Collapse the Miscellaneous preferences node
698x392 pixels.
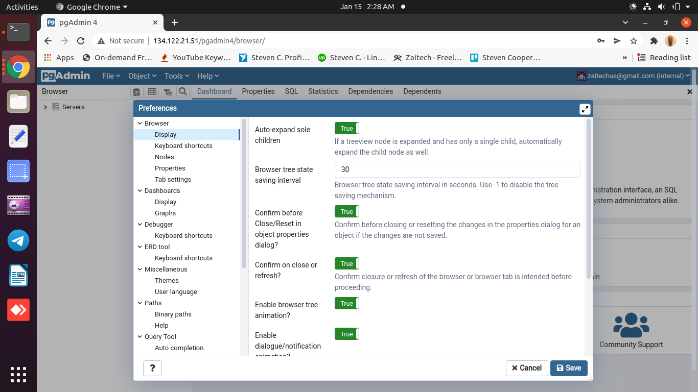pos(139,269)
